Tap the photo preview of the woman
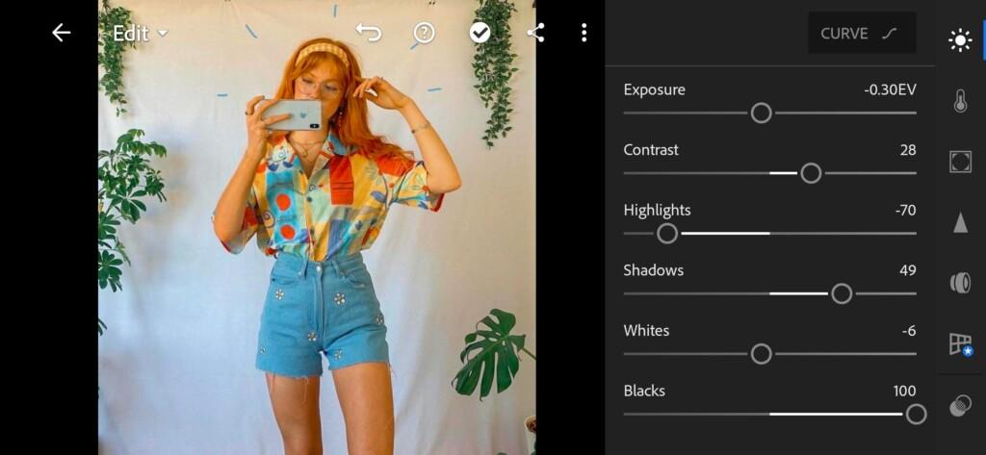This screenshot has height=455, width=986. [317, 227]
